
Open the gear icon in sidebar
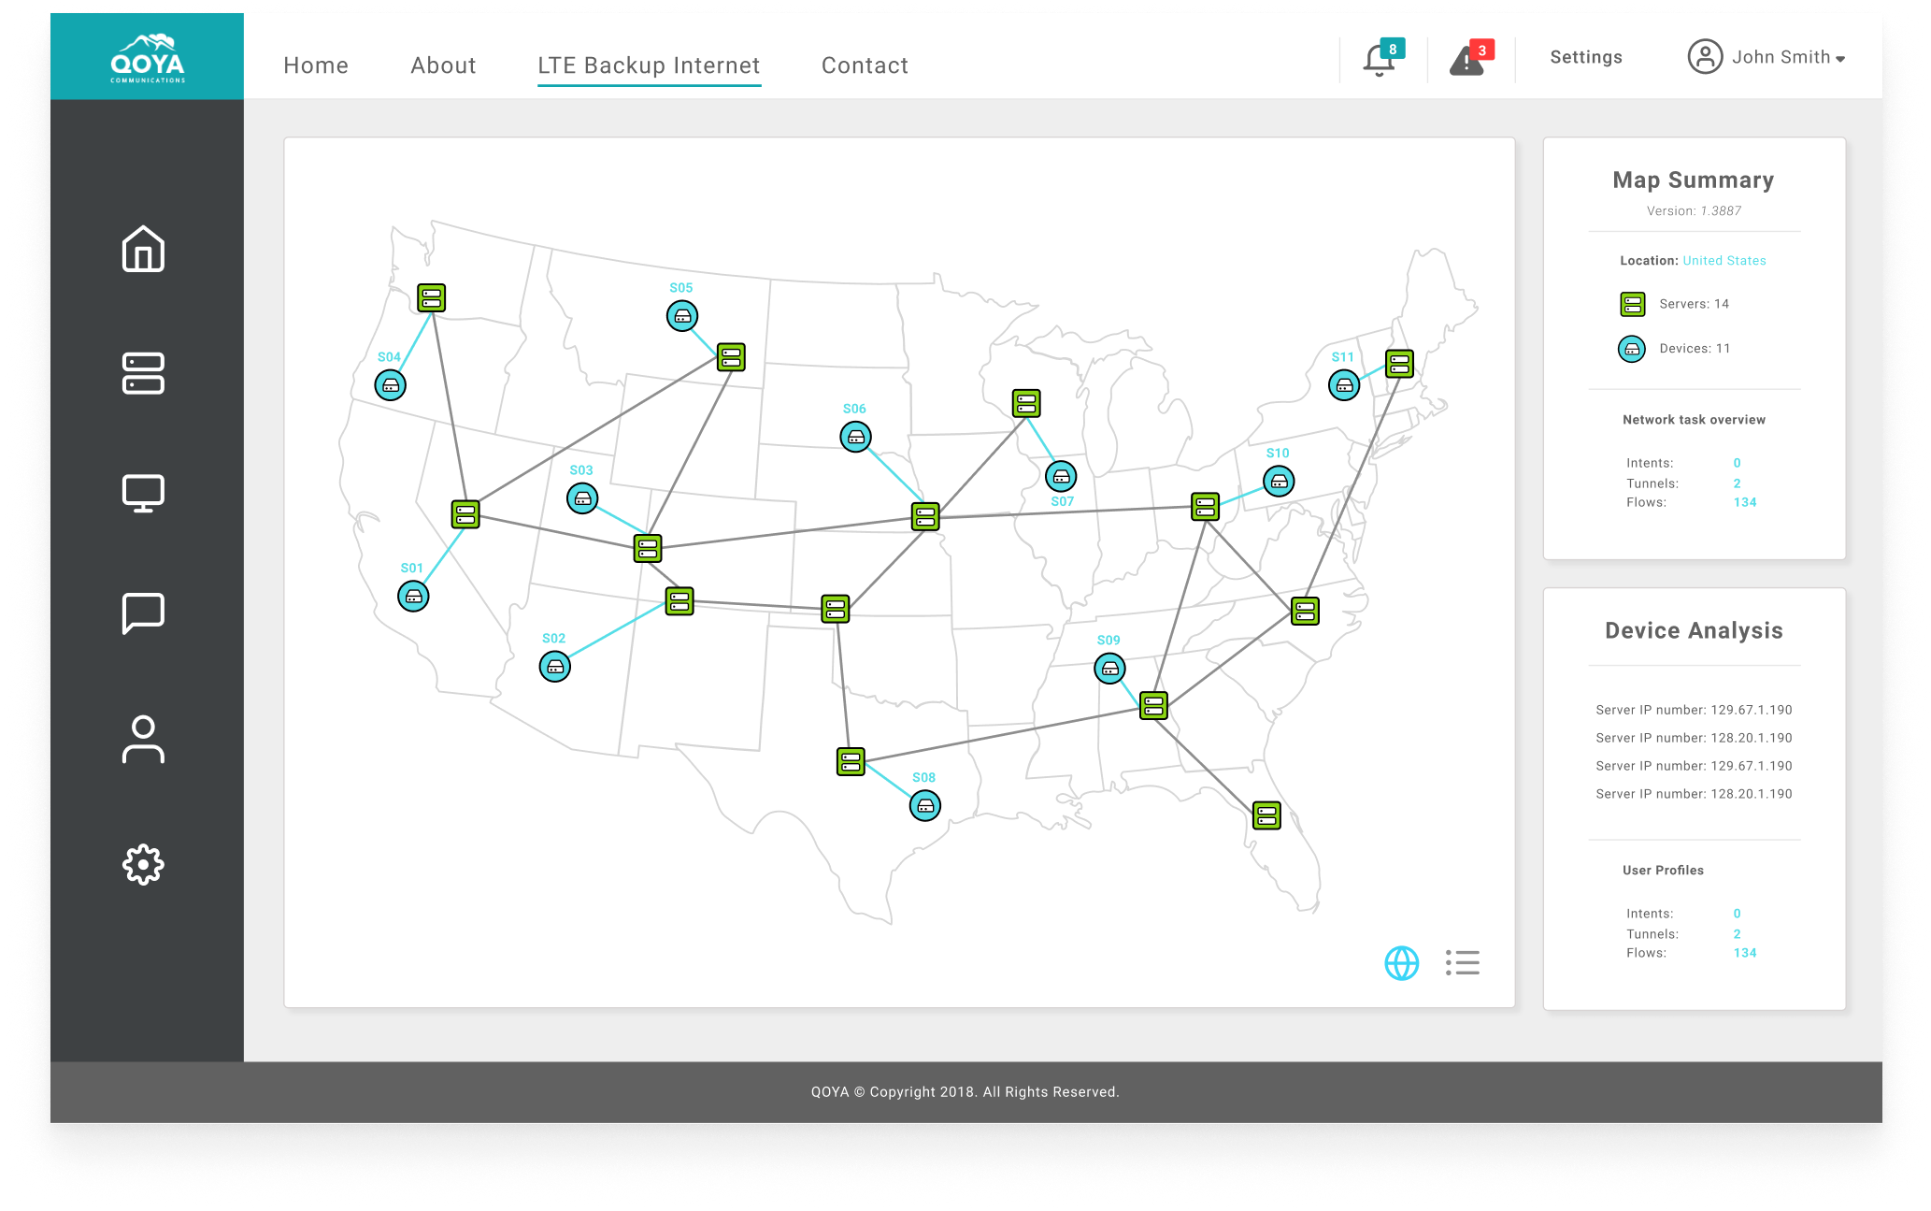coord(143,864)
